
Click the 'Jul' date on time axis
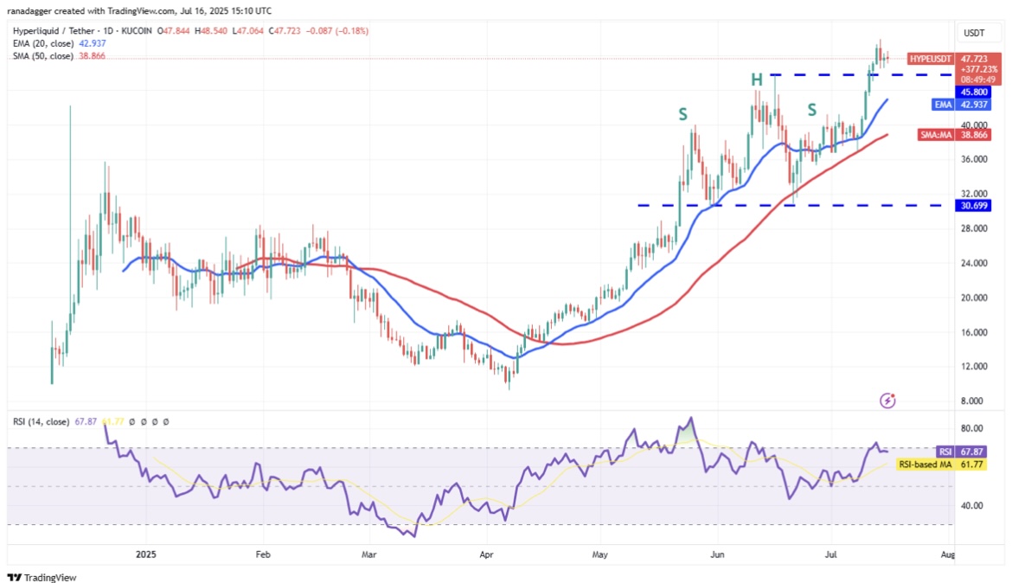(832, 554)
